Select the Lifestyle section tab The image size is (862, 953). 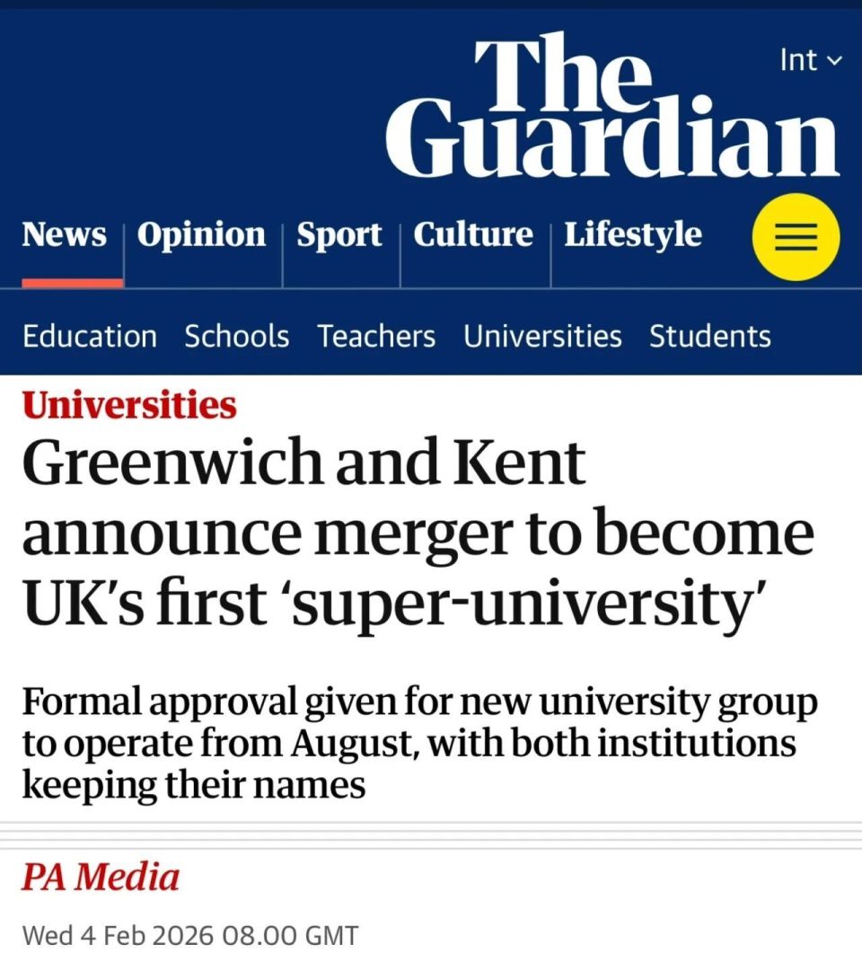click(x=633, y=235)
